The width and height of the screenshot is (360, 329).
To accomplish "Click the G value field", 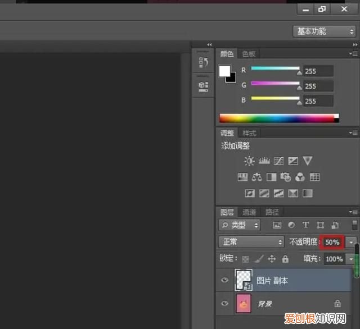I will click(318, 86).
